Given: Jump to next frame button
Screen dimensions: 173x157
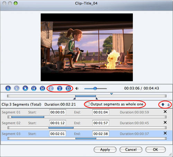Looking at the screenshot, I should tap(43, 88).
